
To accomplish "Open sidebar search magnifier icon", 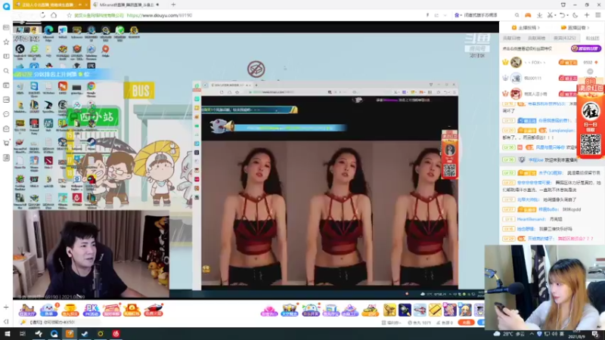I will click(6, 70).
